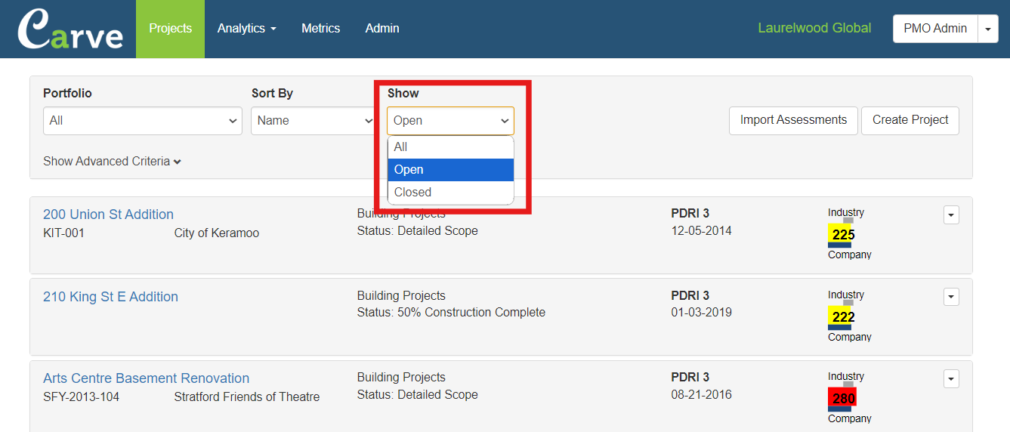This screenshot has width=1010, height=432.
Task: Click the yellow 225 PDRI score badge
Action: tap(842, 234)
